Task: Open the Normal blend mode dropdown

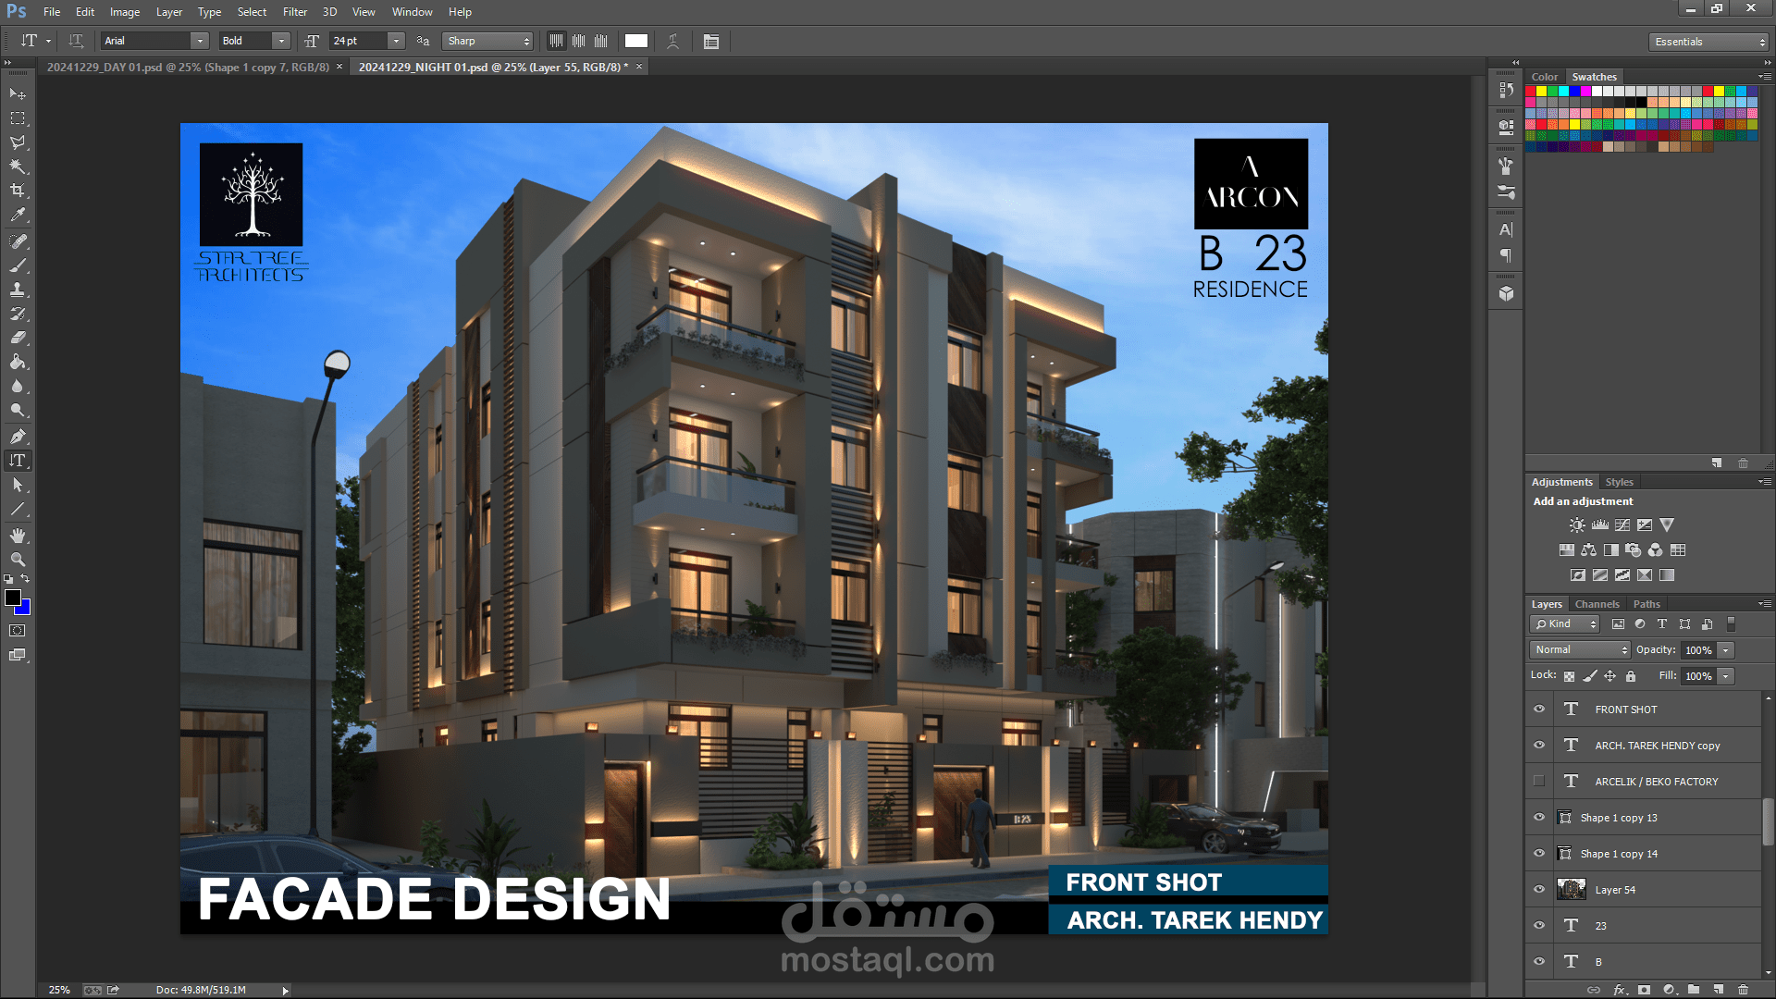Action: [1580, 650]
